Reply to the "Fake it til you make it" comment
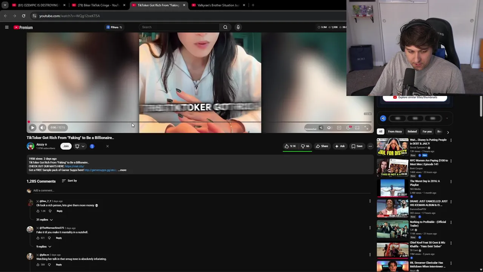Viewport: 483px width, 272px height. click(x=59, y=238)
